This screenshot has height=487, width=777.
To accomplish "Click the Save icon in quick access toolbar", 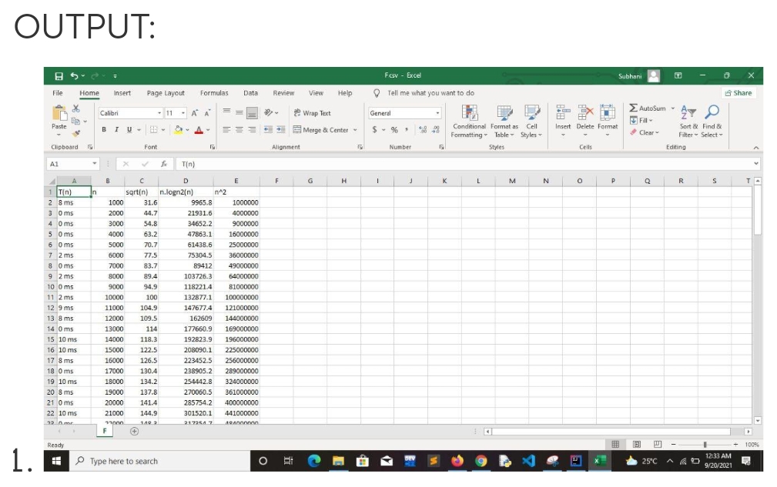I will [x=59, y=76].
